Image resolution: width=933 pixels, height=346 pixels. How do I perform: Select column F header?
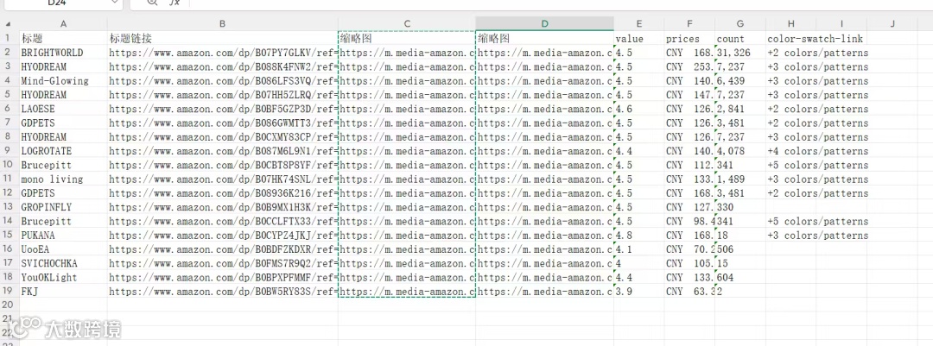coord(689,24)
